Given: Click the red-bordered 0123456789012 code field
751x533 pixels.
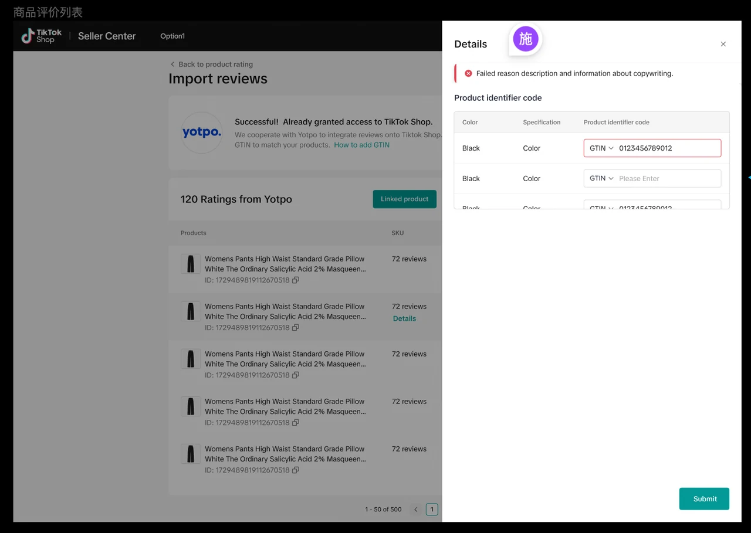Looking at the screenshot, I should [652, 148].
